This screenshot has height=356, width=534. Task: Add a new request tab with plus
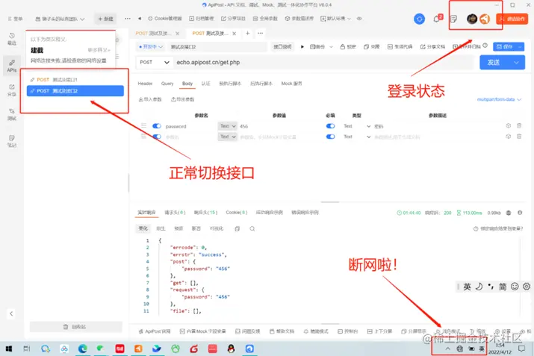248,33
